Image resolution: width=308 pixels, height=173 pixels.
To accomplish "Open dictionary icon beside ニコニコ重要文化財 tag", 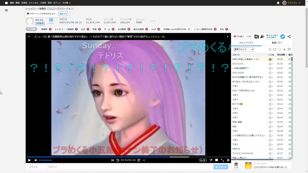I will coord(215,29).
